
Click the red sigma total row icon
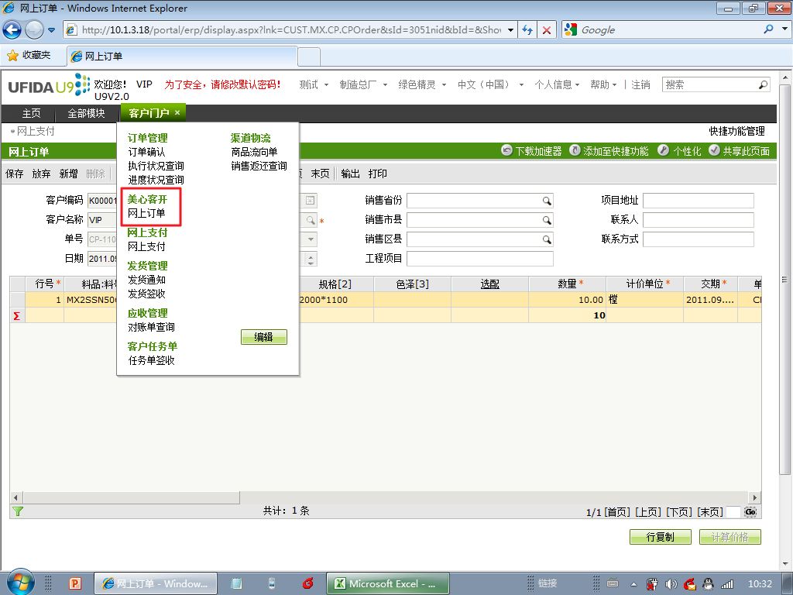coord(17,316)
